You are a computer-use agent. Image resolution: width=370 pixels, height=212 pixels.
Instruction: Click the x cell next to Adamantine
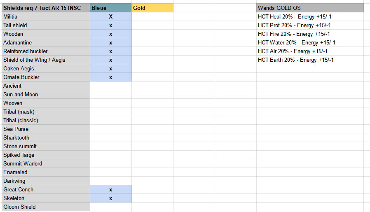(110, 43)
